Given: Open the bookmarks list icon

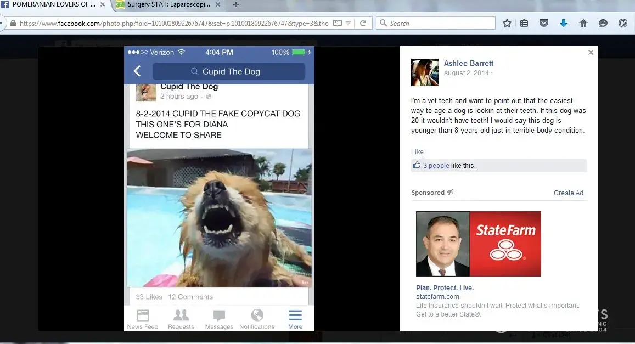Looking at the screenshot, I should pyautogui.click(x=524, y=23).
